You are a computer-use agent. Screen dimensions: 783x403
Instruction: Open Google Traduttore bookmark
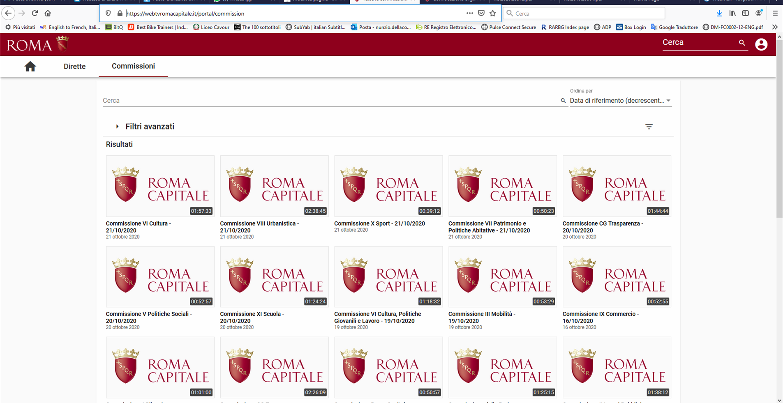(x=674, y=27)
